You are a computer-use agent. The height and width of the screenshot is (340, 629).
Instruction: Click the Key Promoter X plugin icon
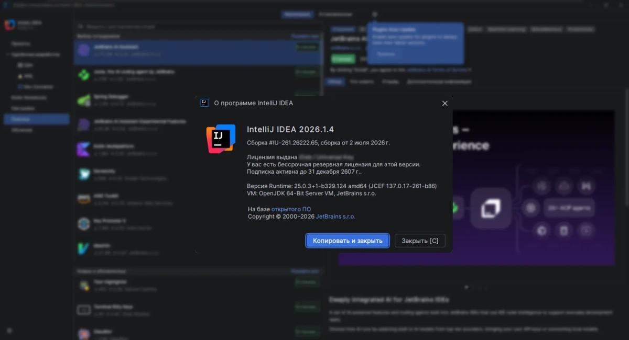point(83,224)
